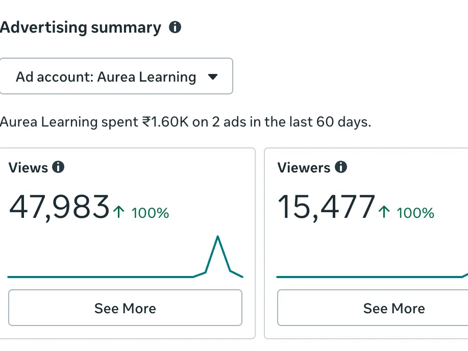Click the info icon next to Viewers
Screen dimensions: 468x351
(341, 167)
